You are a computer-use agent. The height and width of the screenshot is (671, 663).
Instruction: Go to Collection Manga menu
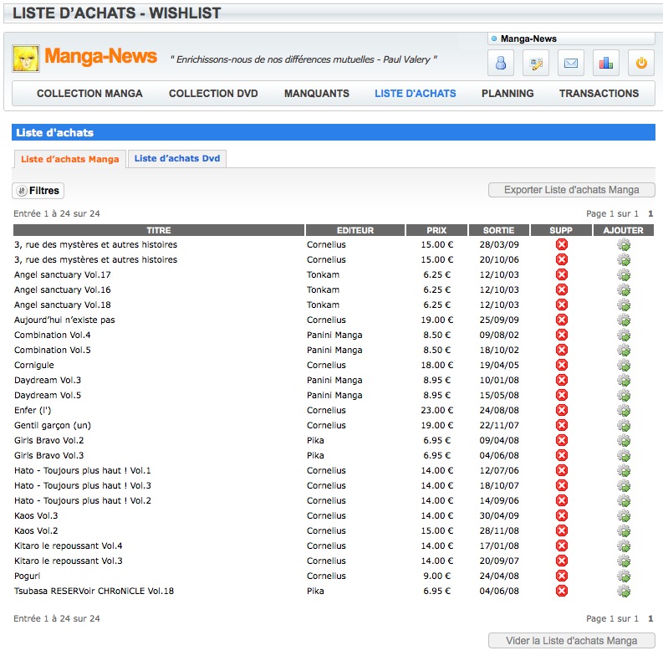click(x=89, y=94)
